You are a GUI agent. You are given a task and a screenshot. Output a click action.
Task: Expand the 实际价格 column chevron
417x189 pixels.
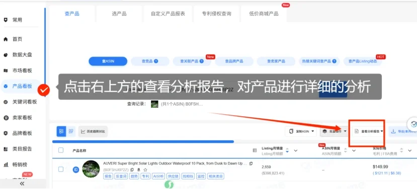410,150
